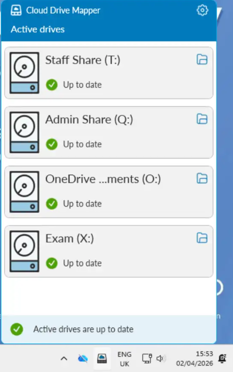Screen dimensions: 233x372
Task: Click the Admin Share drive disk icon
Action: click(x=24, y=132)
